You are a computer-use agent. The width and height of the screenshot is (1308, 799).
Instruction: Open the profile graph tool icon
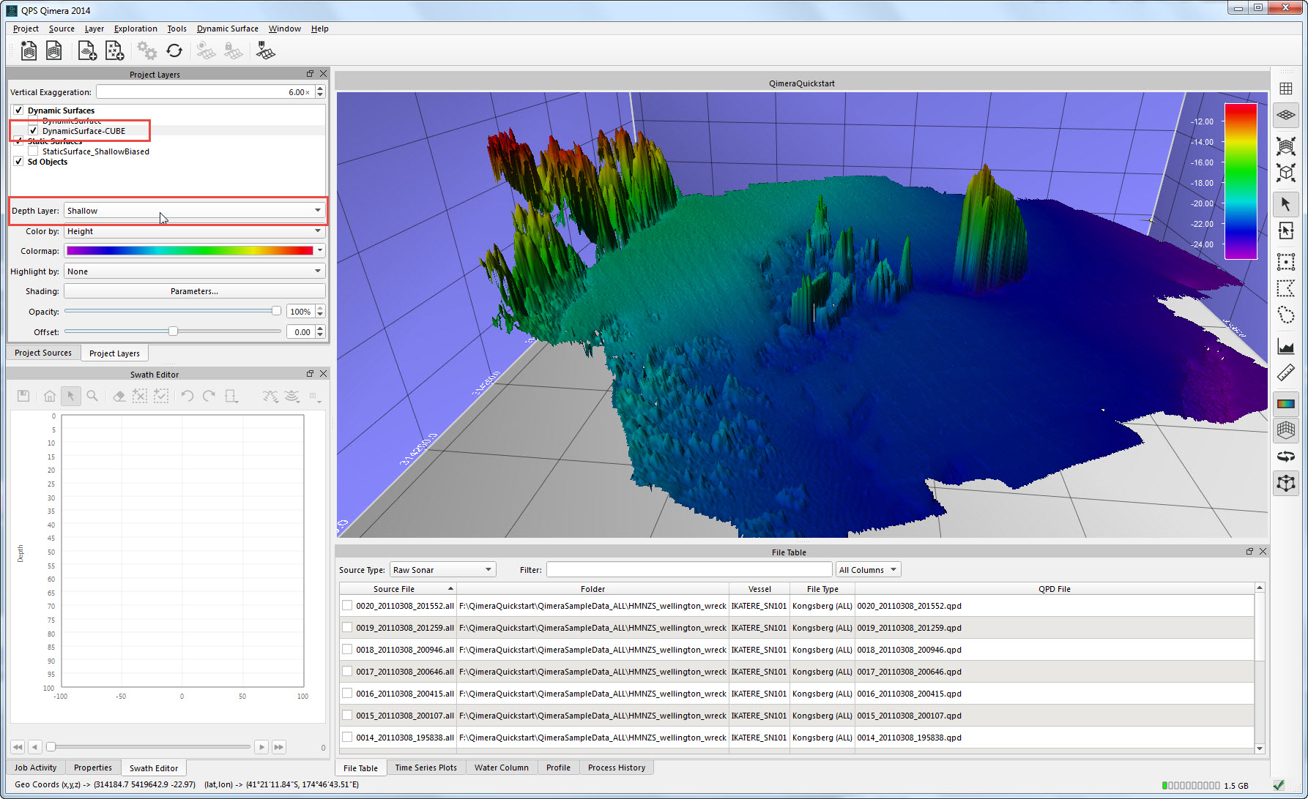(x=1285, y=346)
